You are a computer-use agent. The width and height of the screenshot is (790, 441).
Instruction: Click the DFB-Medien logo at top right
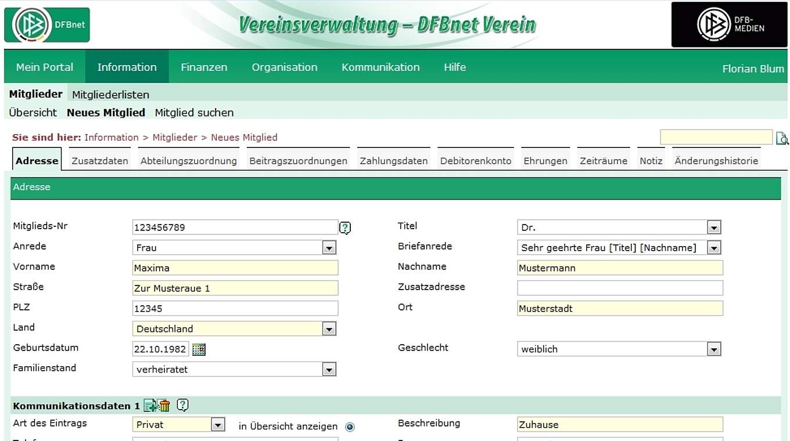click(729, 25)
